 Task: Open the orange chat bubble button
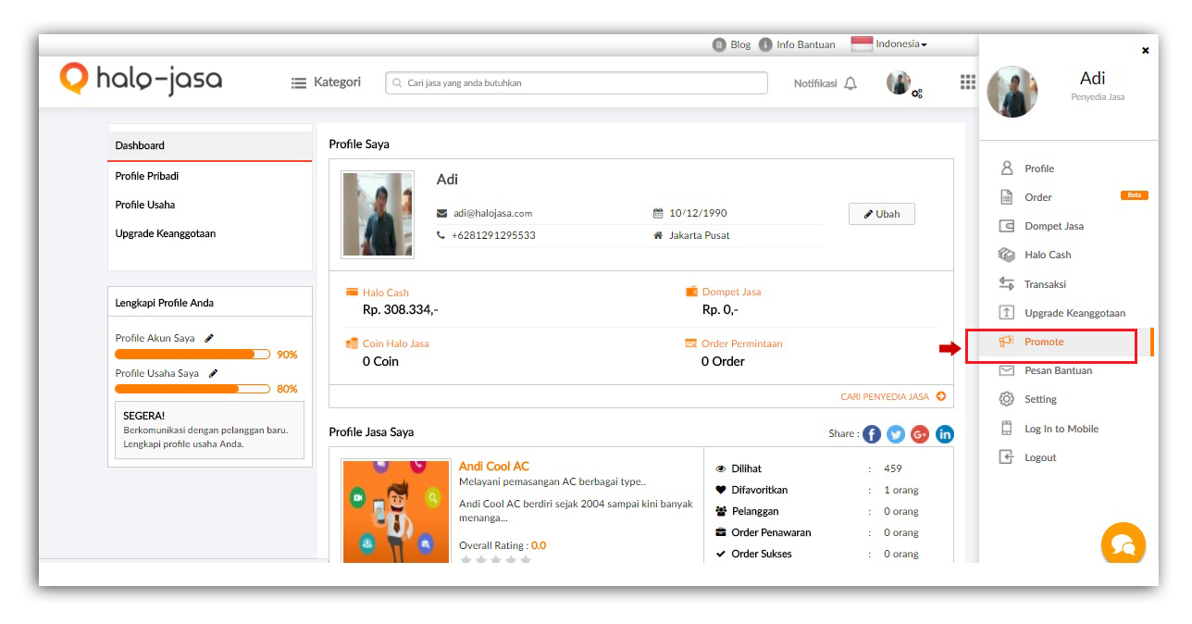(1123, 545)
